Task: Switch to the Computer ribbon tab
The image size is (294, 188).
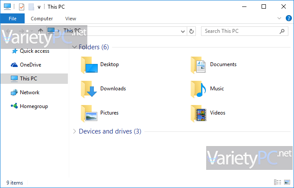Action: pos(42,19)
